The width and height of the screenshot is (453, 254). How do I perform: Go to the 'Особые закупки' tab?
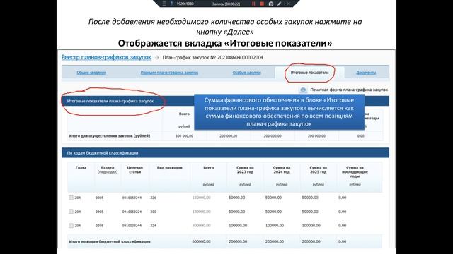coord(247,73)
